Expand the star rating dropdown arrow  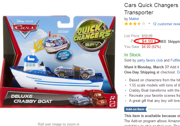click(x=149, y=24)
